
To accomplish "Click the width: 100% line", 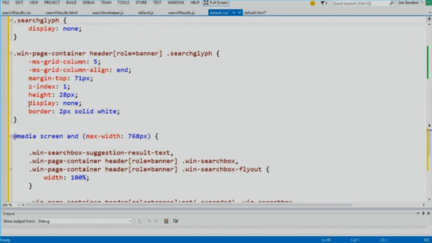I will coord(66,178).
